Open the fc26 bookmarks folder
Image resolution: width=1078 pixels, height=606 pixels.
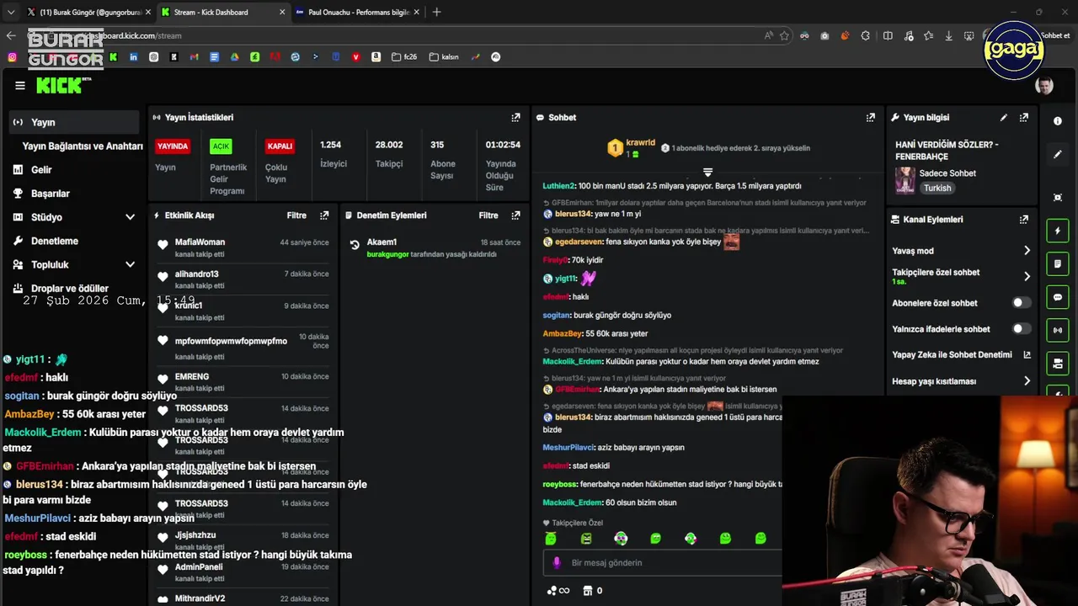pyautogui.click(x=403, y=57)
